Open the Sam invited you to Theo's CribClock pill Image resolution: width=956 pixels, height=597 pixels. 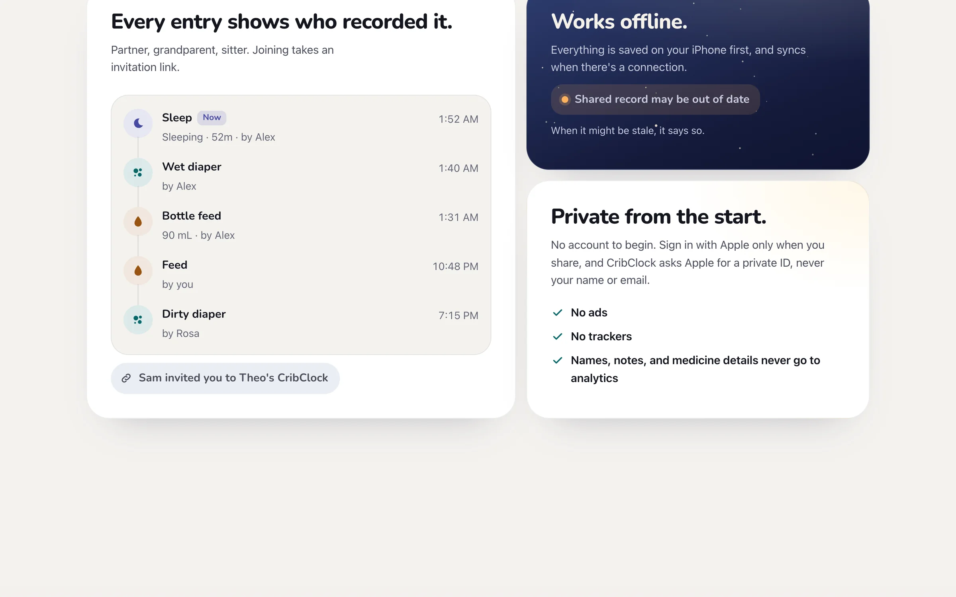pos(225,378)
